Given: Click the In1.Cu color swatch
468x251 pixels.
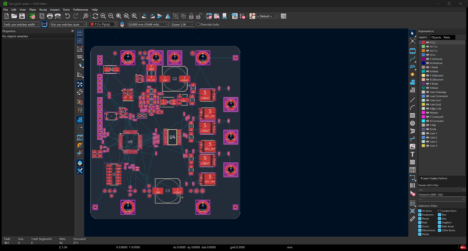Looking at the screenshot, I should [423, 47].
